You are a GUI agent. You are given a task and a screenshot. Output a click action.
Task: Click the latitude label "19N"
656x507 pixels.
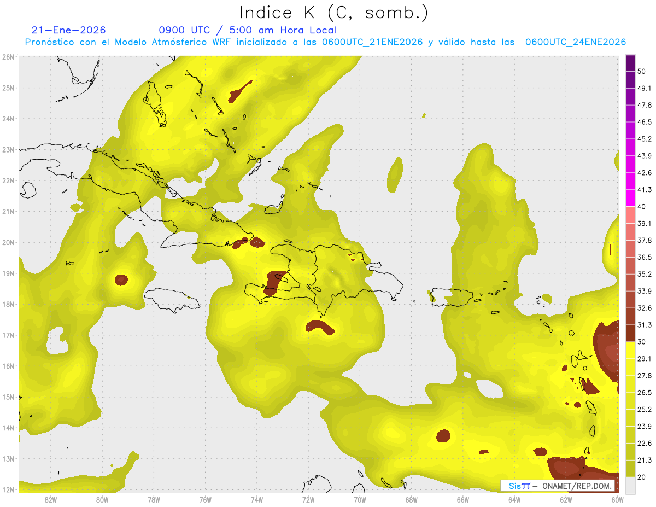[x=8, y=273]
